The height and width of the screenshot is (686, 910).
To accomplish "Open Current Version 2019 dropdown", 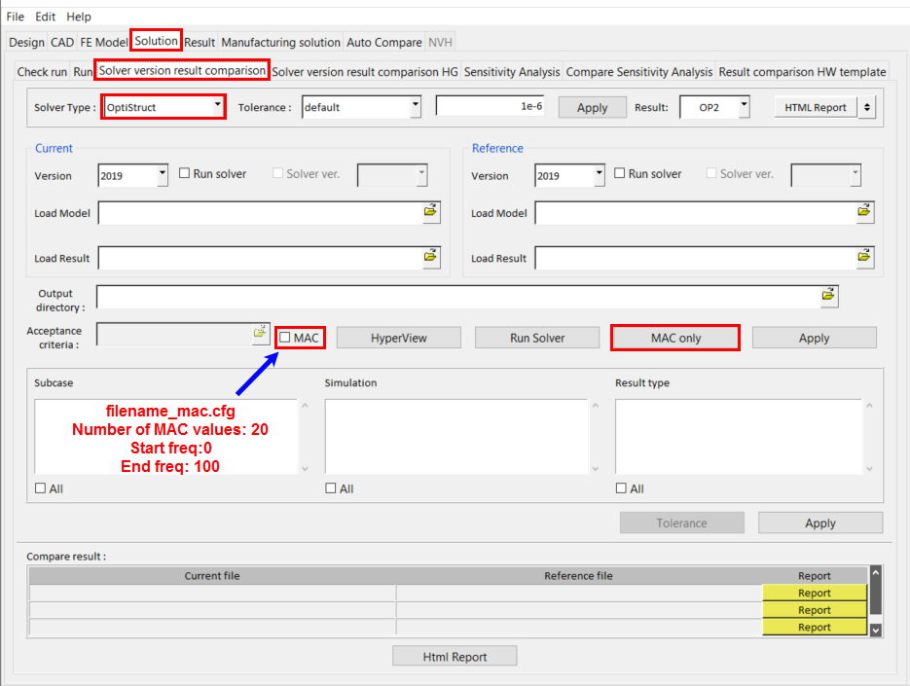I will pyautogui.click(x=163, y=175).
